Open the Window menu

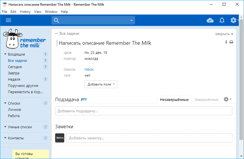pos(51,12)
